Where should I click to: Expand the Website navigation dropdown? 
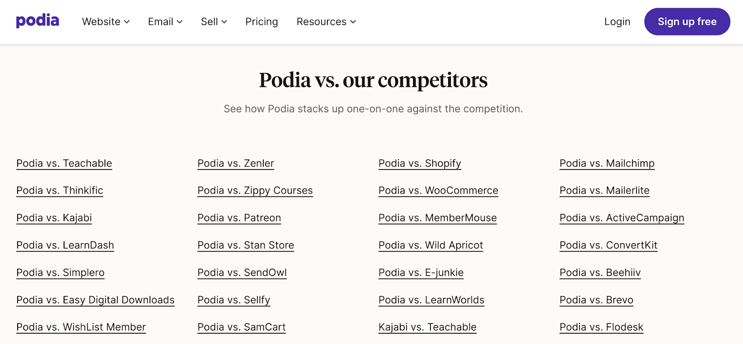(x=105, y=21)
